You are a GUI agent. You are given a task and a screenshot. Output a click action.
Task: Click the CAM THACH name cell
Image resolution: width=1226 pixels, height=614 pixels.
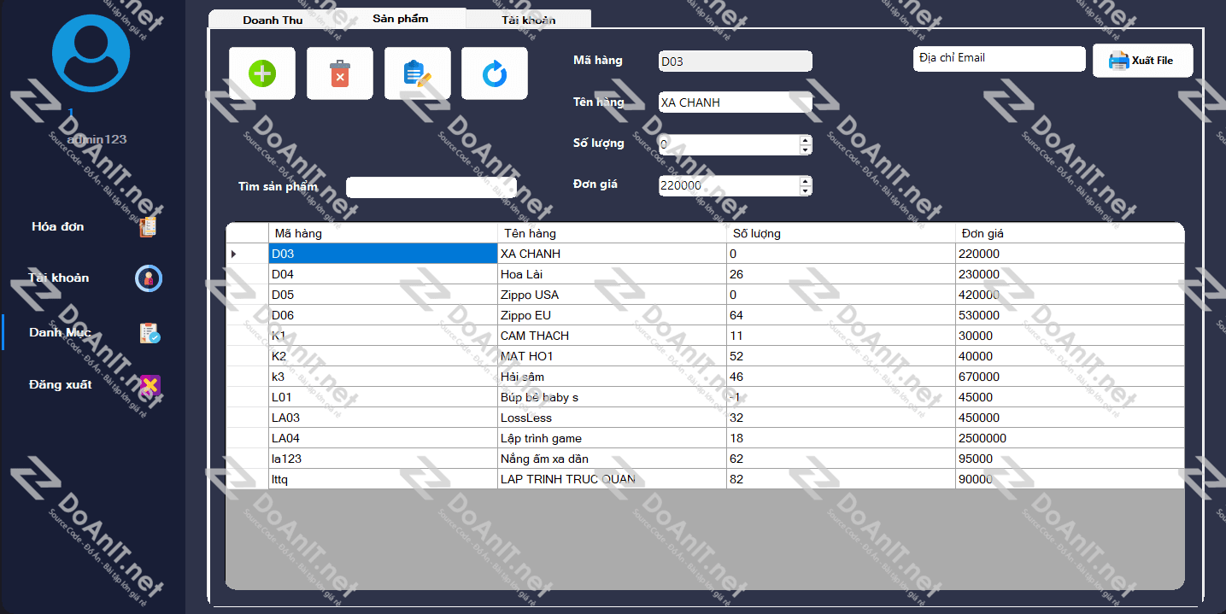click(612, 336)
